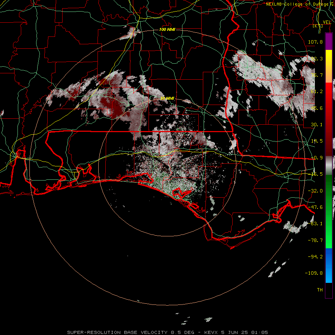Screen dimensions: 335x335
Task: Click the gray near-zero segment of the color bar
Action: 329,165
